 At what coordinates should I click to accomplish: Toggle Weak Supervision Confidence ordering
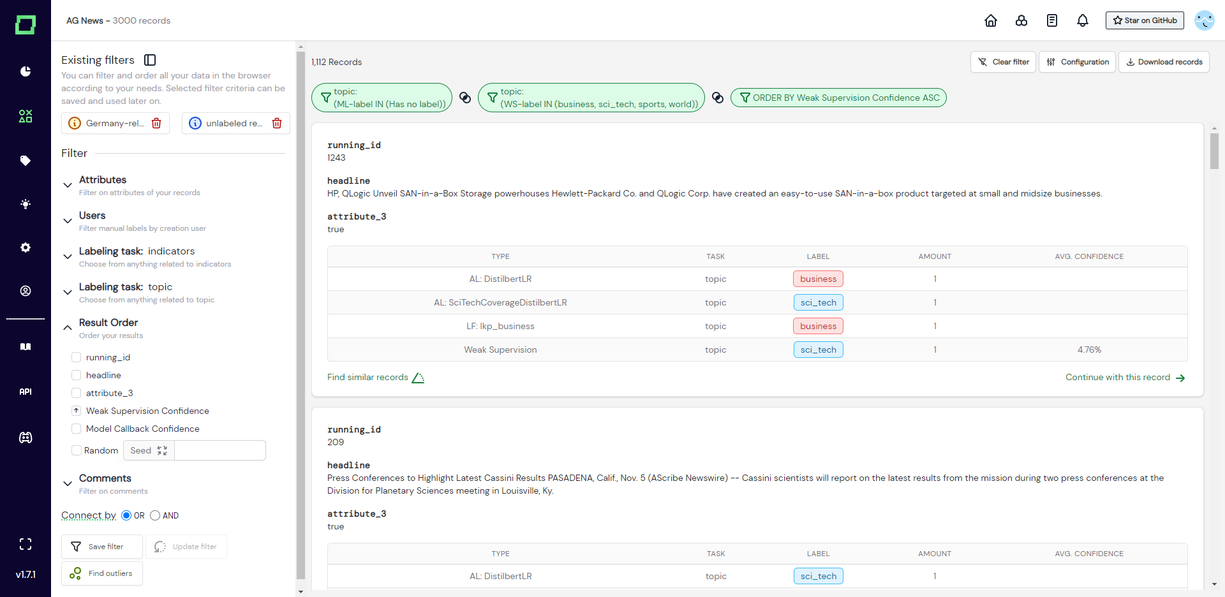click(77, 411)
